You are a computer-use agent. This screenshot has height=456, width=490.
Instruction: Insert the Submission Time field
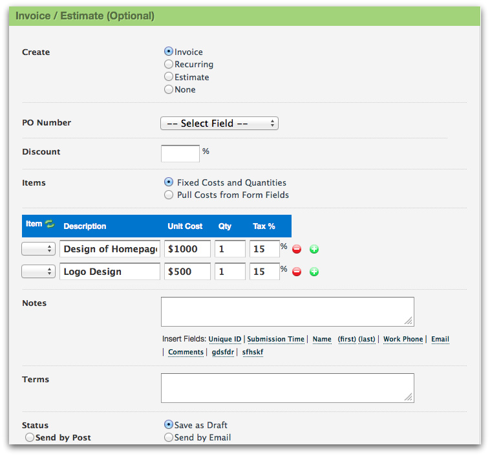click(x=275, y=339)
